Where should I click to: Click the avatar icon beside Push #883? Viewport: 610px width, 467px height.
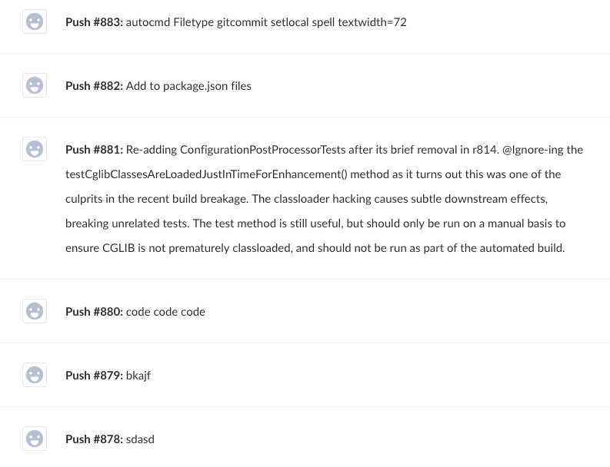pos(35,22)
